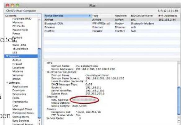Collapse the Software tree section
Image resolution: width=181 pixels, height=125 pixels.
click(x=7, y=83)
